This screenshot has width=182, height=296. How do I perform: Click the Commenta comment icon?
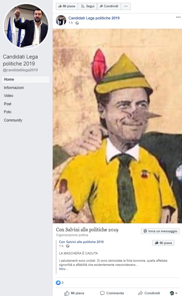[x=102, y=293]
